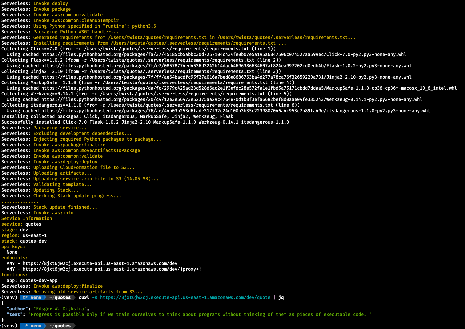Open the endpoint URL ending in /dev
Image resolution: width=465 pixels, height=329 pixels.
click(100, 263)
